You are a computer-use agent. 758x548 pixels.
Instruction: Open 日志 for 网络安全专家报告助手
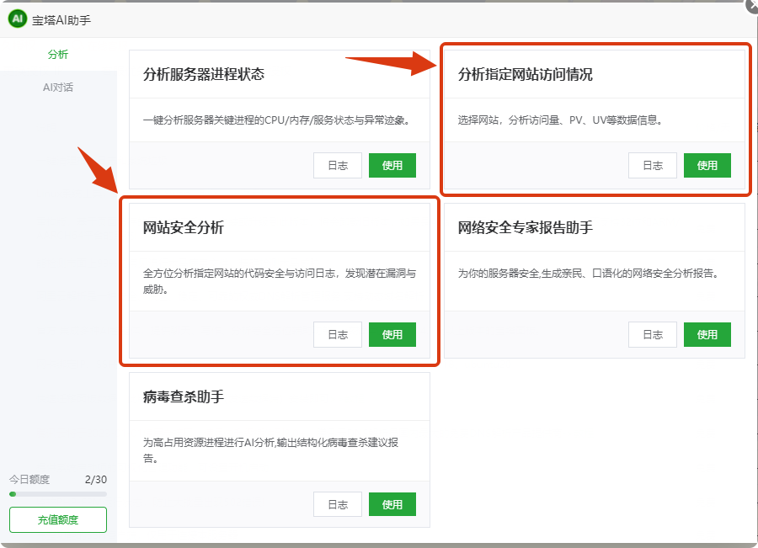click(652, 334)
